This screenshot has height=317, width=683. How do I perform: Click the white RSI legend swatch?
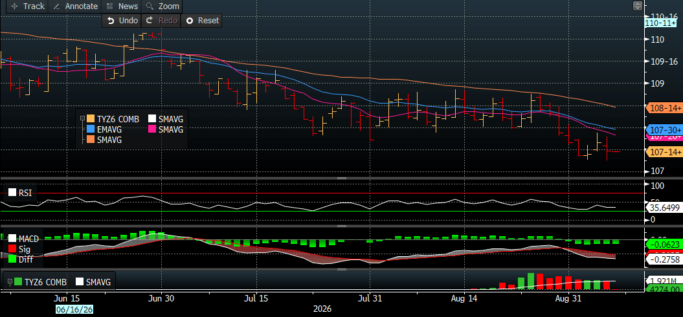(x=12, y=193)
